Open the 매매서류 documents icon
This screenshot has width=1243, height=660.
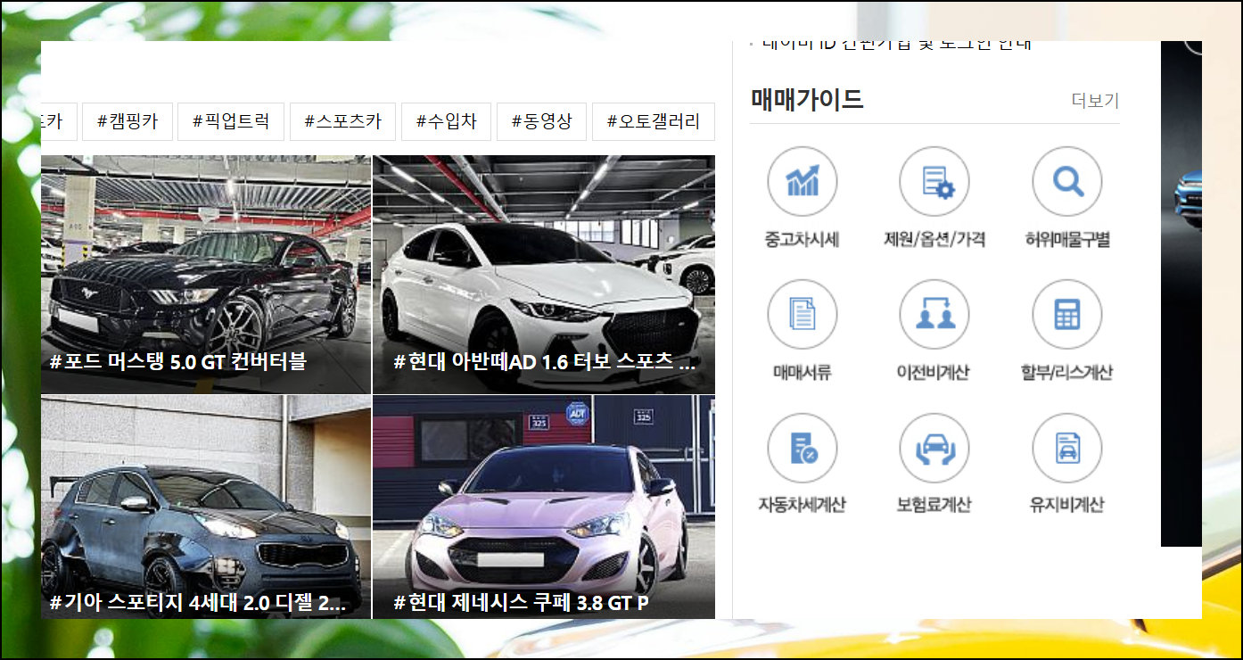pos(802,315)
